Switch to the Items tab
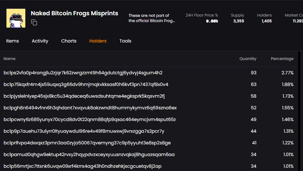Image resolution: width=303 pixels, height=171 pixels. pos(12,41)
